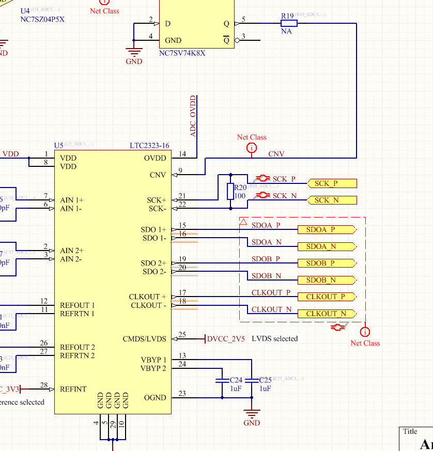Click the OGND pin name
This screenshot has height=451, width=433.
(155, 397)
